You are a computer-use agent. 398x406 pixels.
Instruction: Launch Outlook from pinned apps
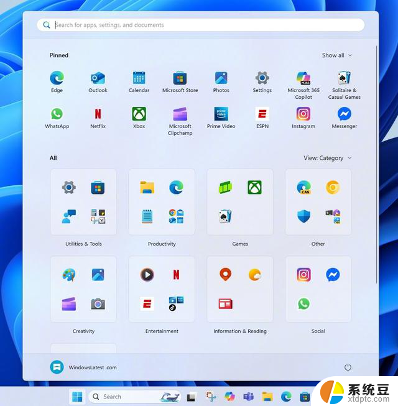[x=98, y=78]
